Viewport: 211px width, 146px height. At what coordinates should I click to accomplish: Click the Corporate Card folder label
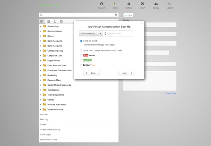coord(55,56)
